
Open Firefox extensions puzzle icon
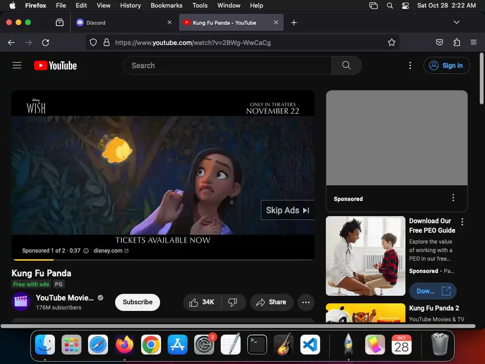457,42
